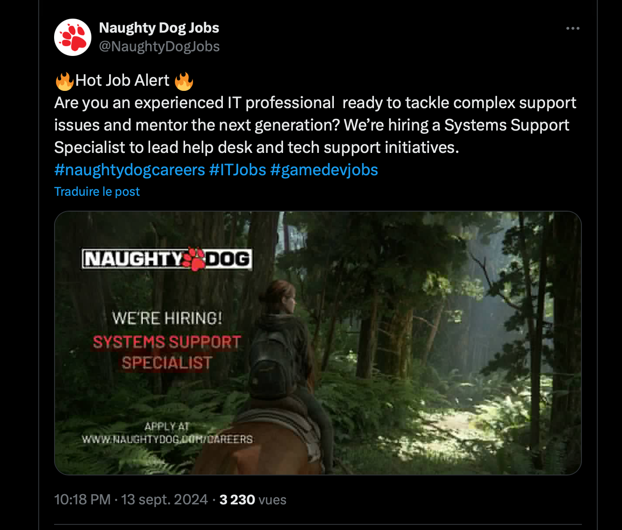Open the three-dot more options menu
Viewport: 622px width, 530px height.
coord(573,28)
